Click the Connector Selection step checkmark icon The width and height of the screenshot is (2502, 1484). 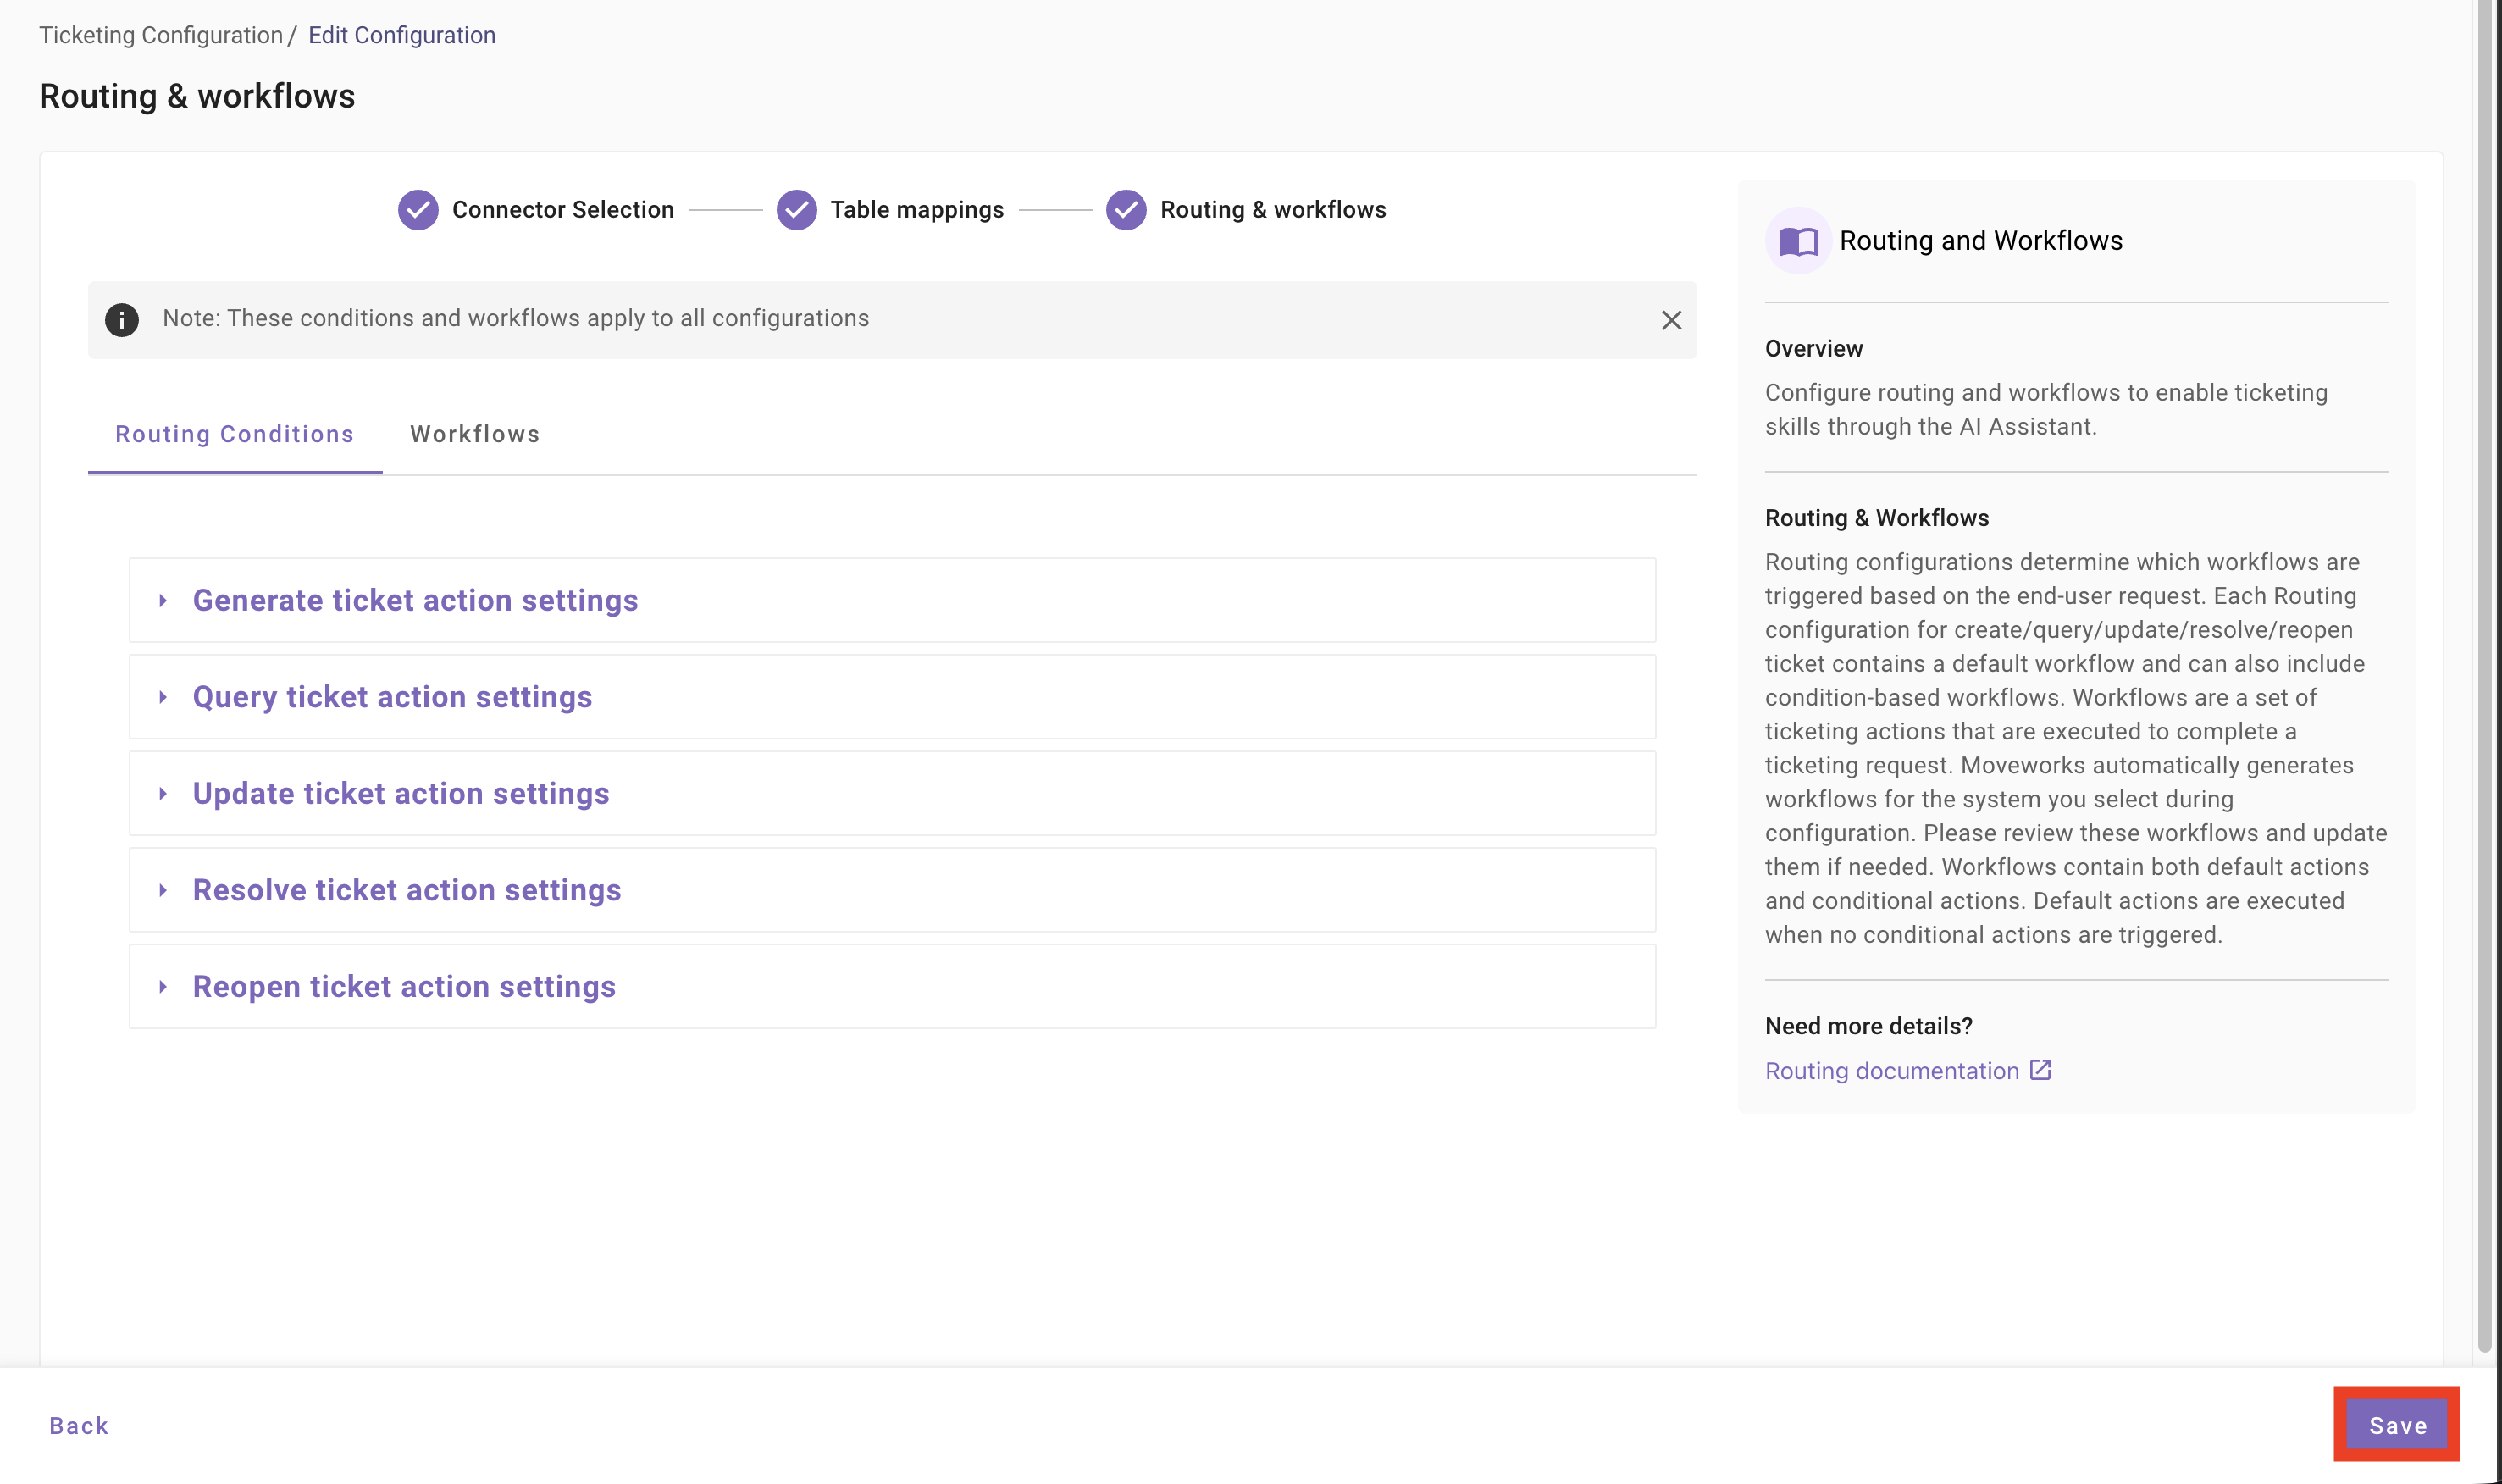coord(418,210)
